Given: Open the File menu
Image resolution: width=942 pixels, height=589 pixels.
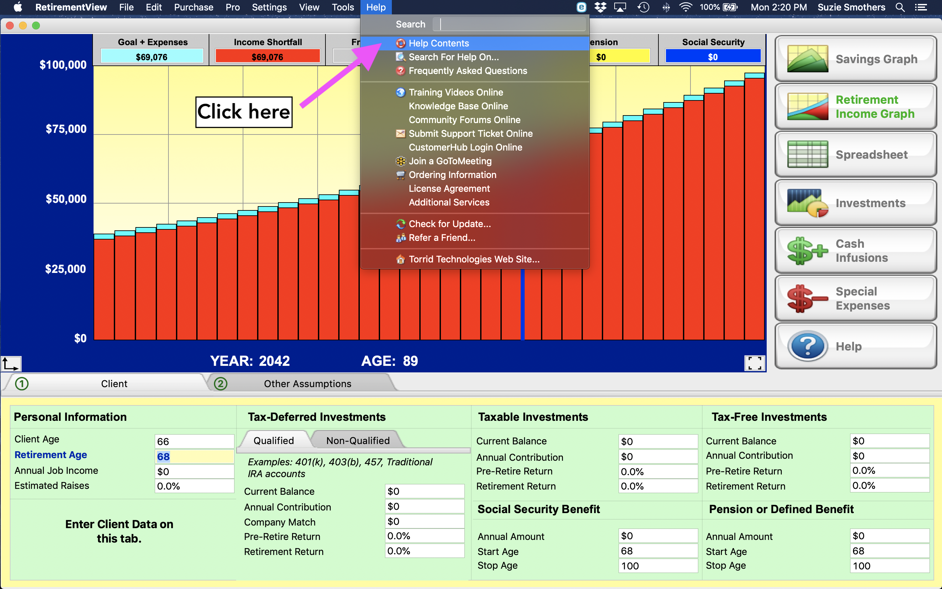Looking at the screenshot, I should click(x=126, y=7).
